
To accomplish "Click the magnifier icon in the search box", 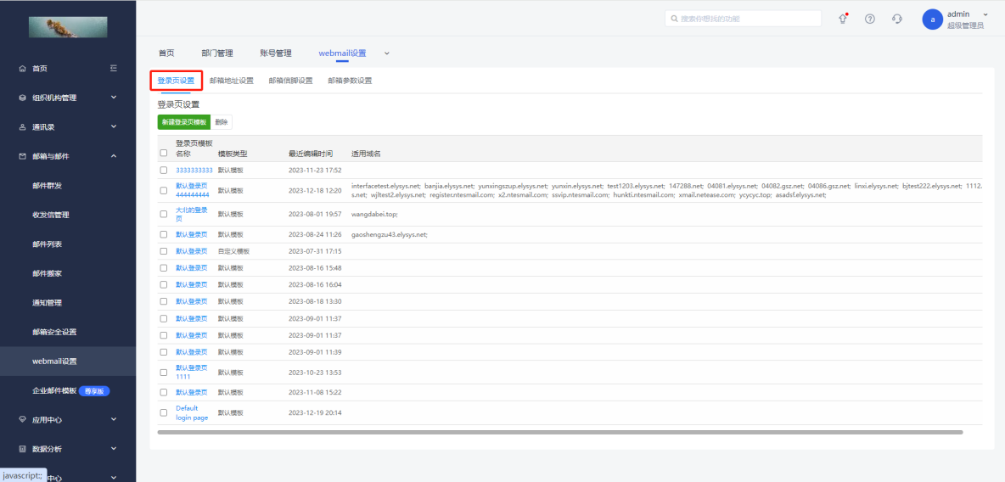I will click(x=675, y=19).
